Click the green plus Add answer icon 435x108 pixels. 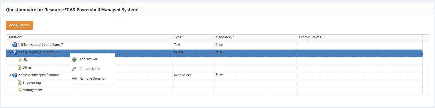(74, 59)
